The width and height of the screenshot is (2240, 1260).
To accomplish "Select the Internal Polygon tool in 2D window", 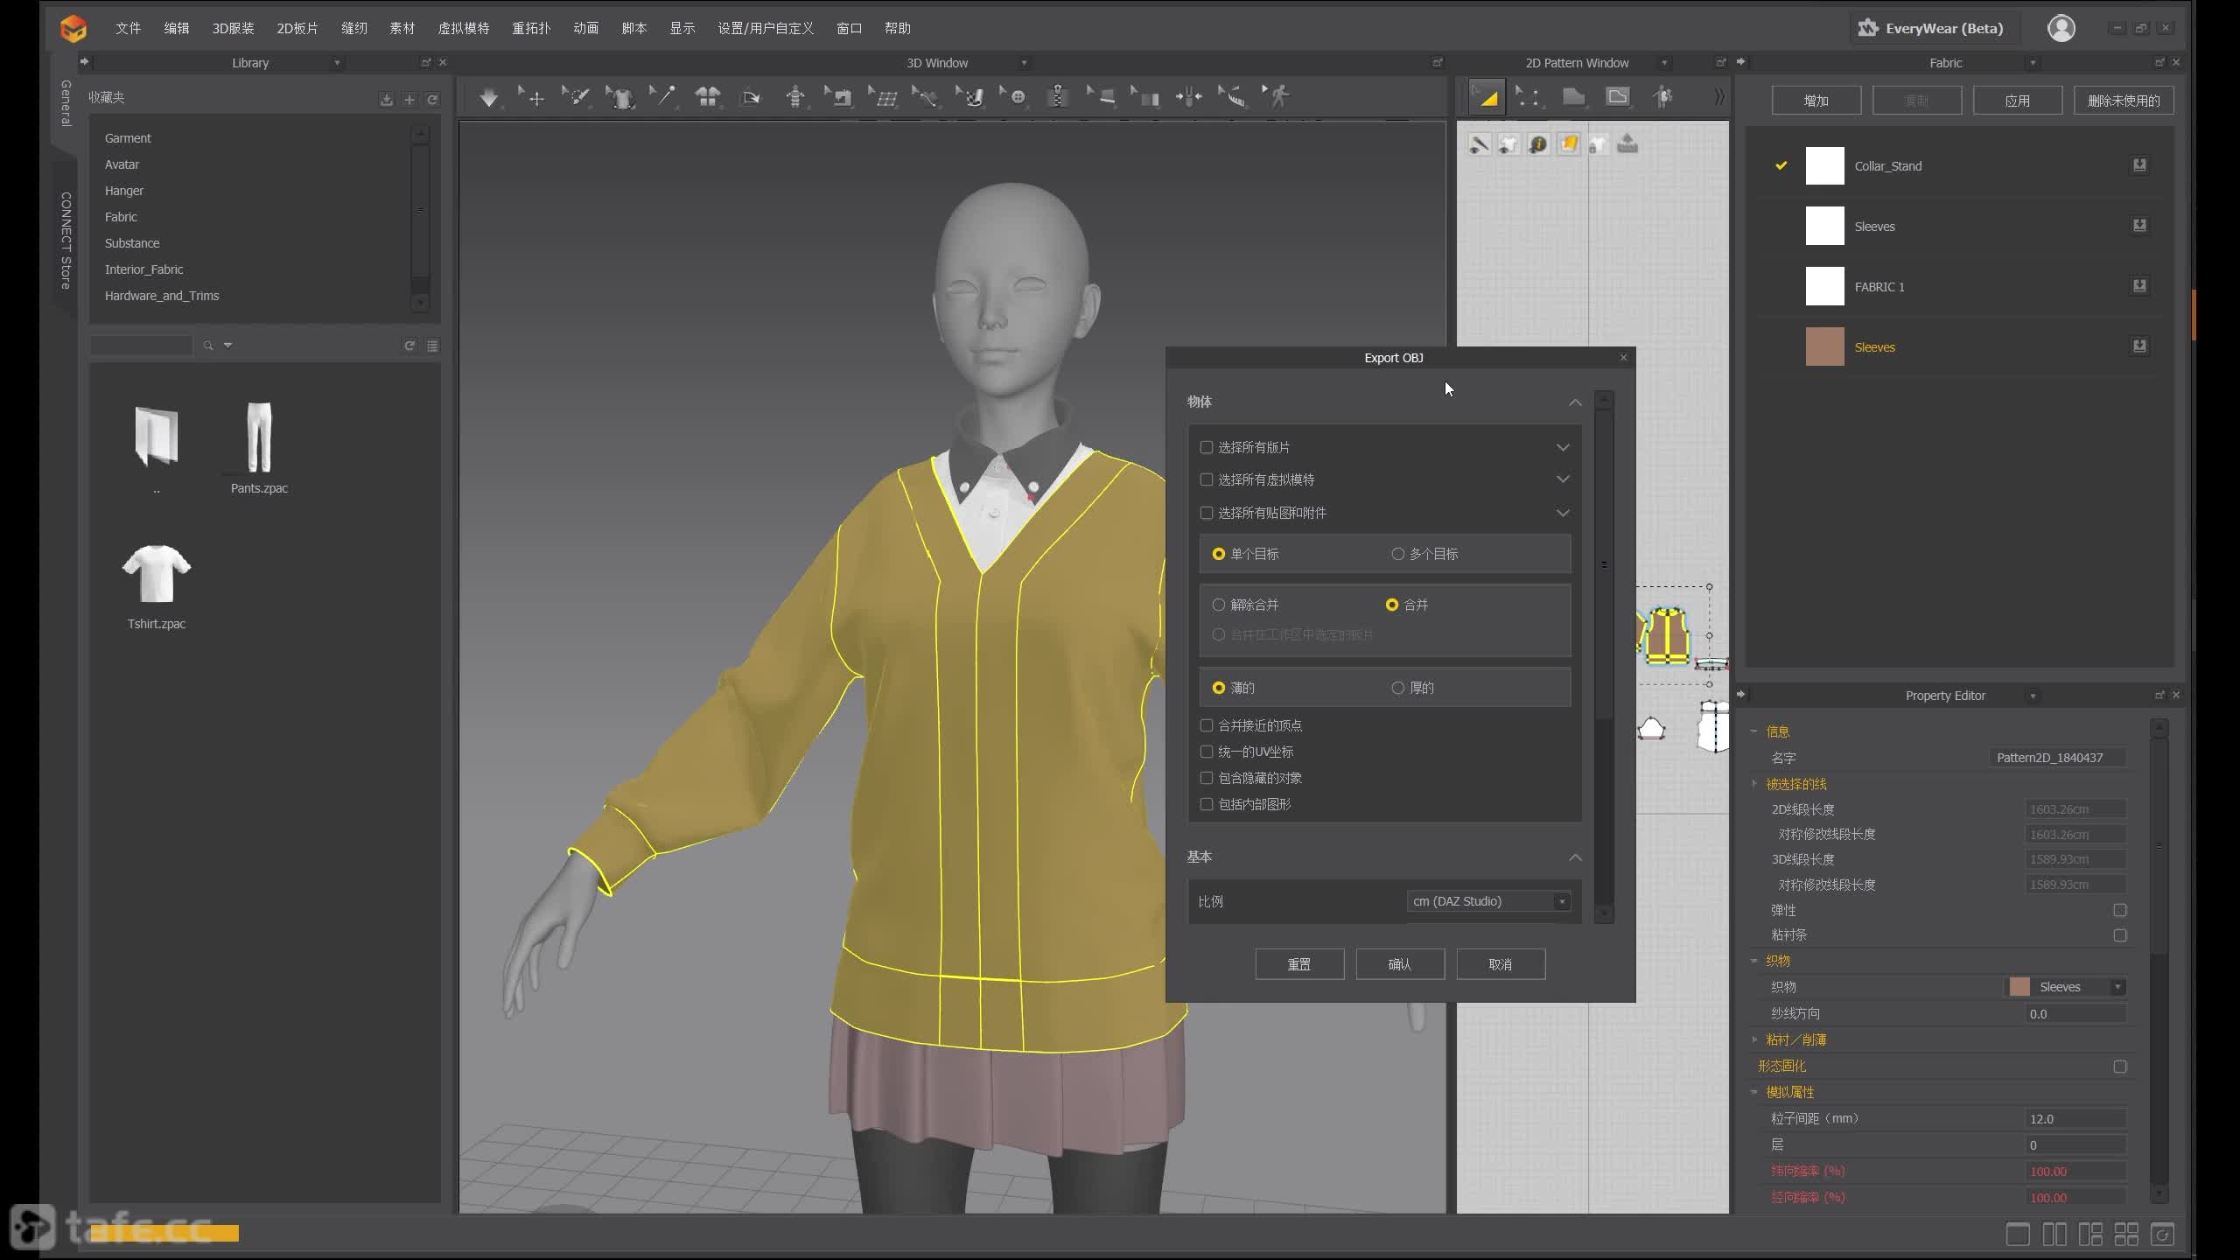I will [x=1618, y=97].
